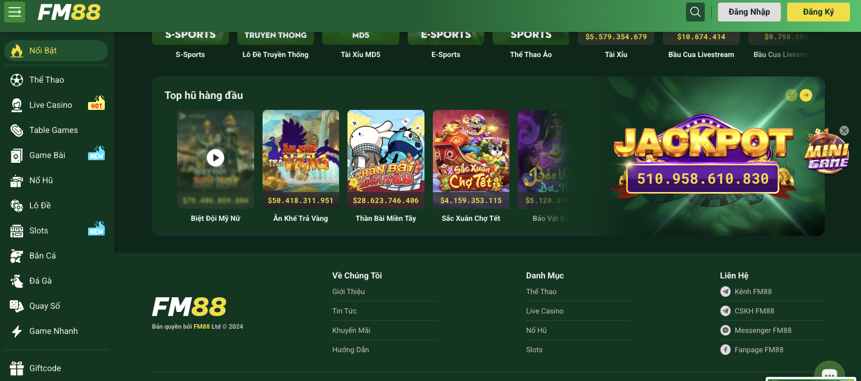
Task: Open the Sắc Xuân Chợ Tết game
Action: click(471, 152)
